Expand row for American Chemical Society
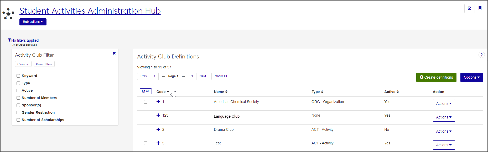The height and width of the screenshot is (152, 488). click(158, 102)
